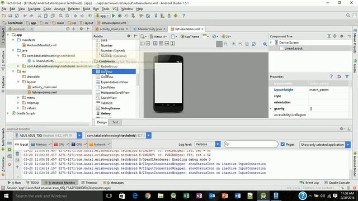
Task: Open the TODO tool window
Action: click(x=32, y=183)
